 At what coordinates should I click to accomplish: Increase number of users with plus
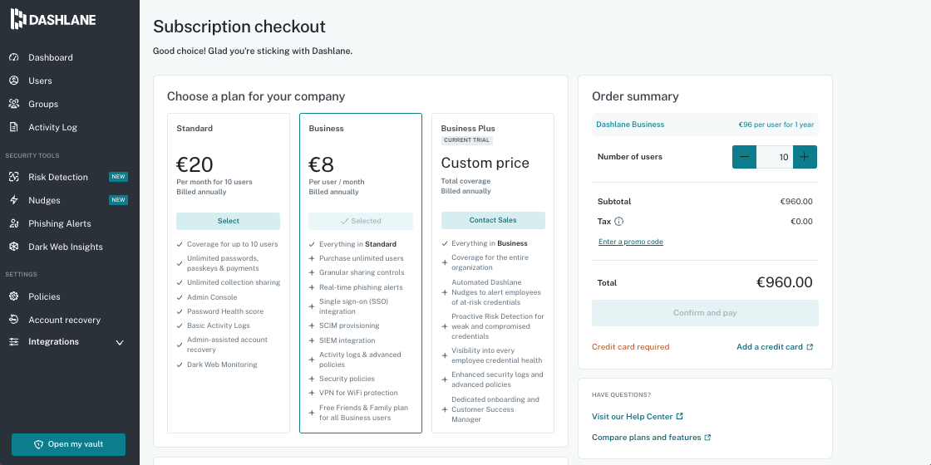pos(805,157)
